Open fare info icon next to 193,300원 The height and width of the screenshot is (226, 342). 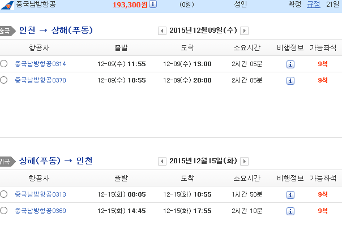tap(153, 4)
